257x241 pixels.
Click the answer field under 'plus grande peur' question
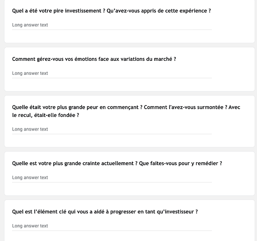pos(112,129)
